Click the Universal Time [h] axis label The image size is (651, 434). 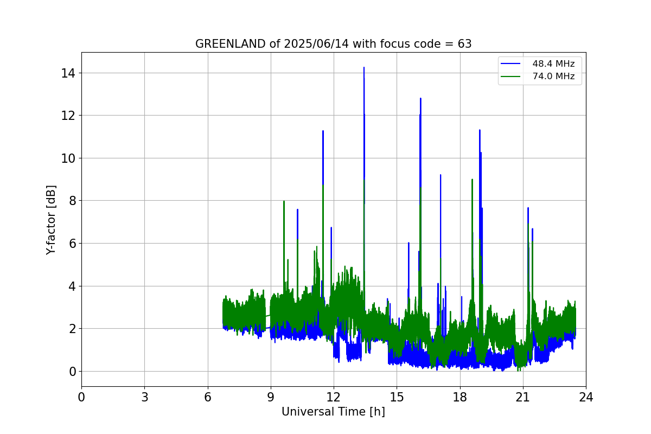(x=333, y=412)
